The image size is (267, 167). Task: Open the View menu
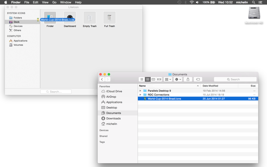click(x=45, y=3)
